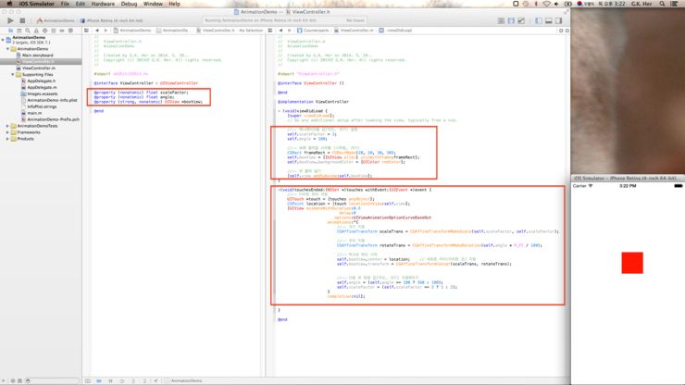Toggle the right utilities panel visibility

[x=559, y=20]
